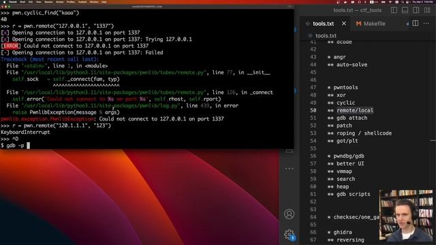Open the Apple menu
Image resolution: width=436 pixels, height=245 pixels.
point(5,2)
